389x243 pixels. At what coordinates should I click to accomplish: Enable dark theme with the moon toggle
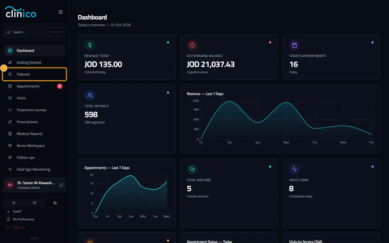coord(55,203)
